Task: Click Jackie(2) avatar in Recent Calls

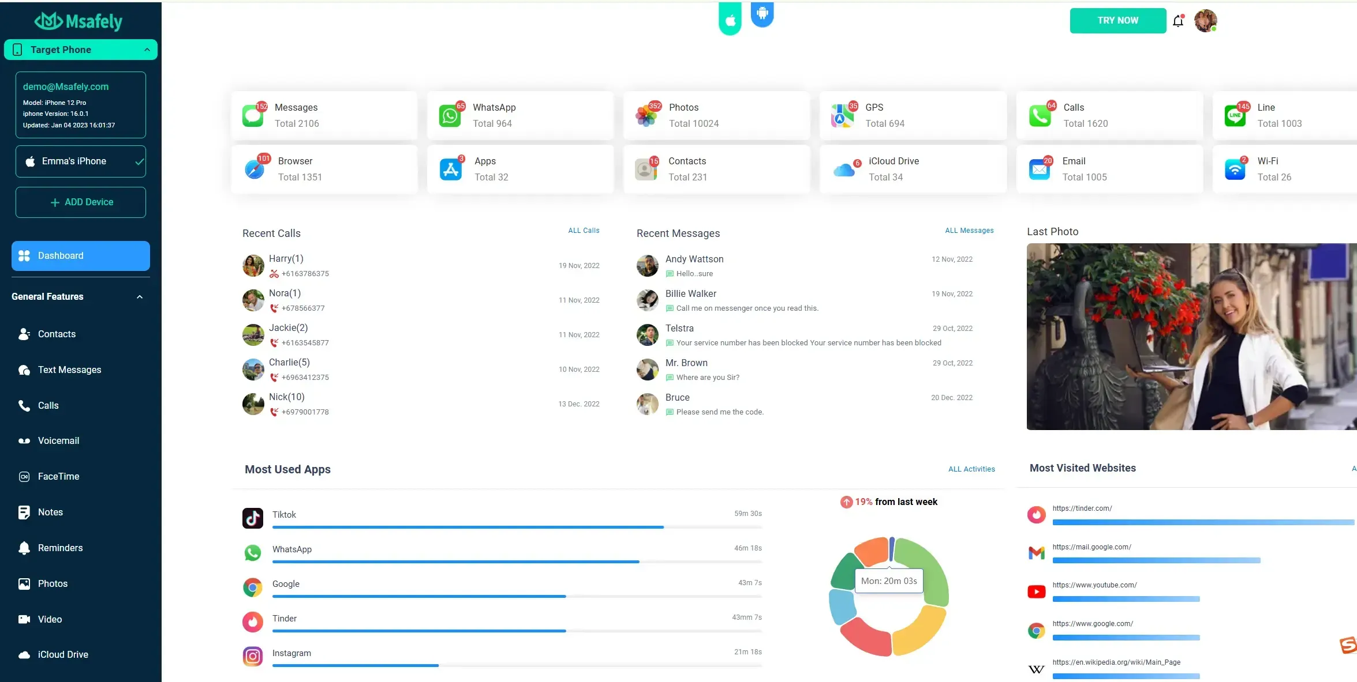Action: pos(253,335)
